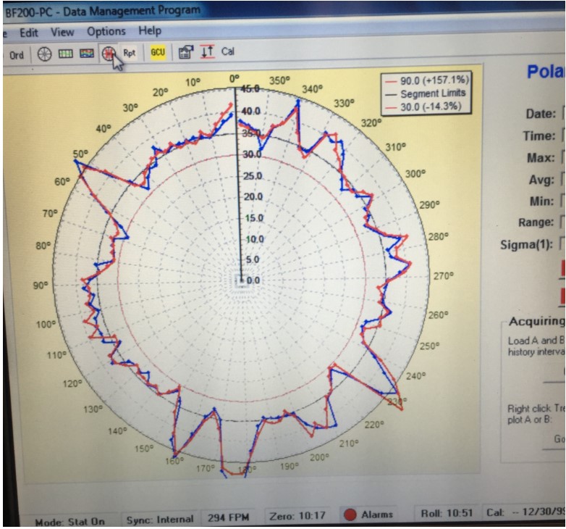This screenshot has width=566, height=529.
Task: Open the color map display icon
Action: click(86, 54)
